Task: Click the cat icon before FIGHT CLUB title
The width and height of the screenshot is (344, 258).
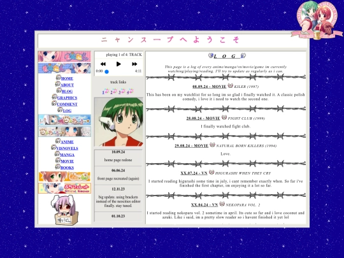Action: pyautogui.click(x=224, y=117)
